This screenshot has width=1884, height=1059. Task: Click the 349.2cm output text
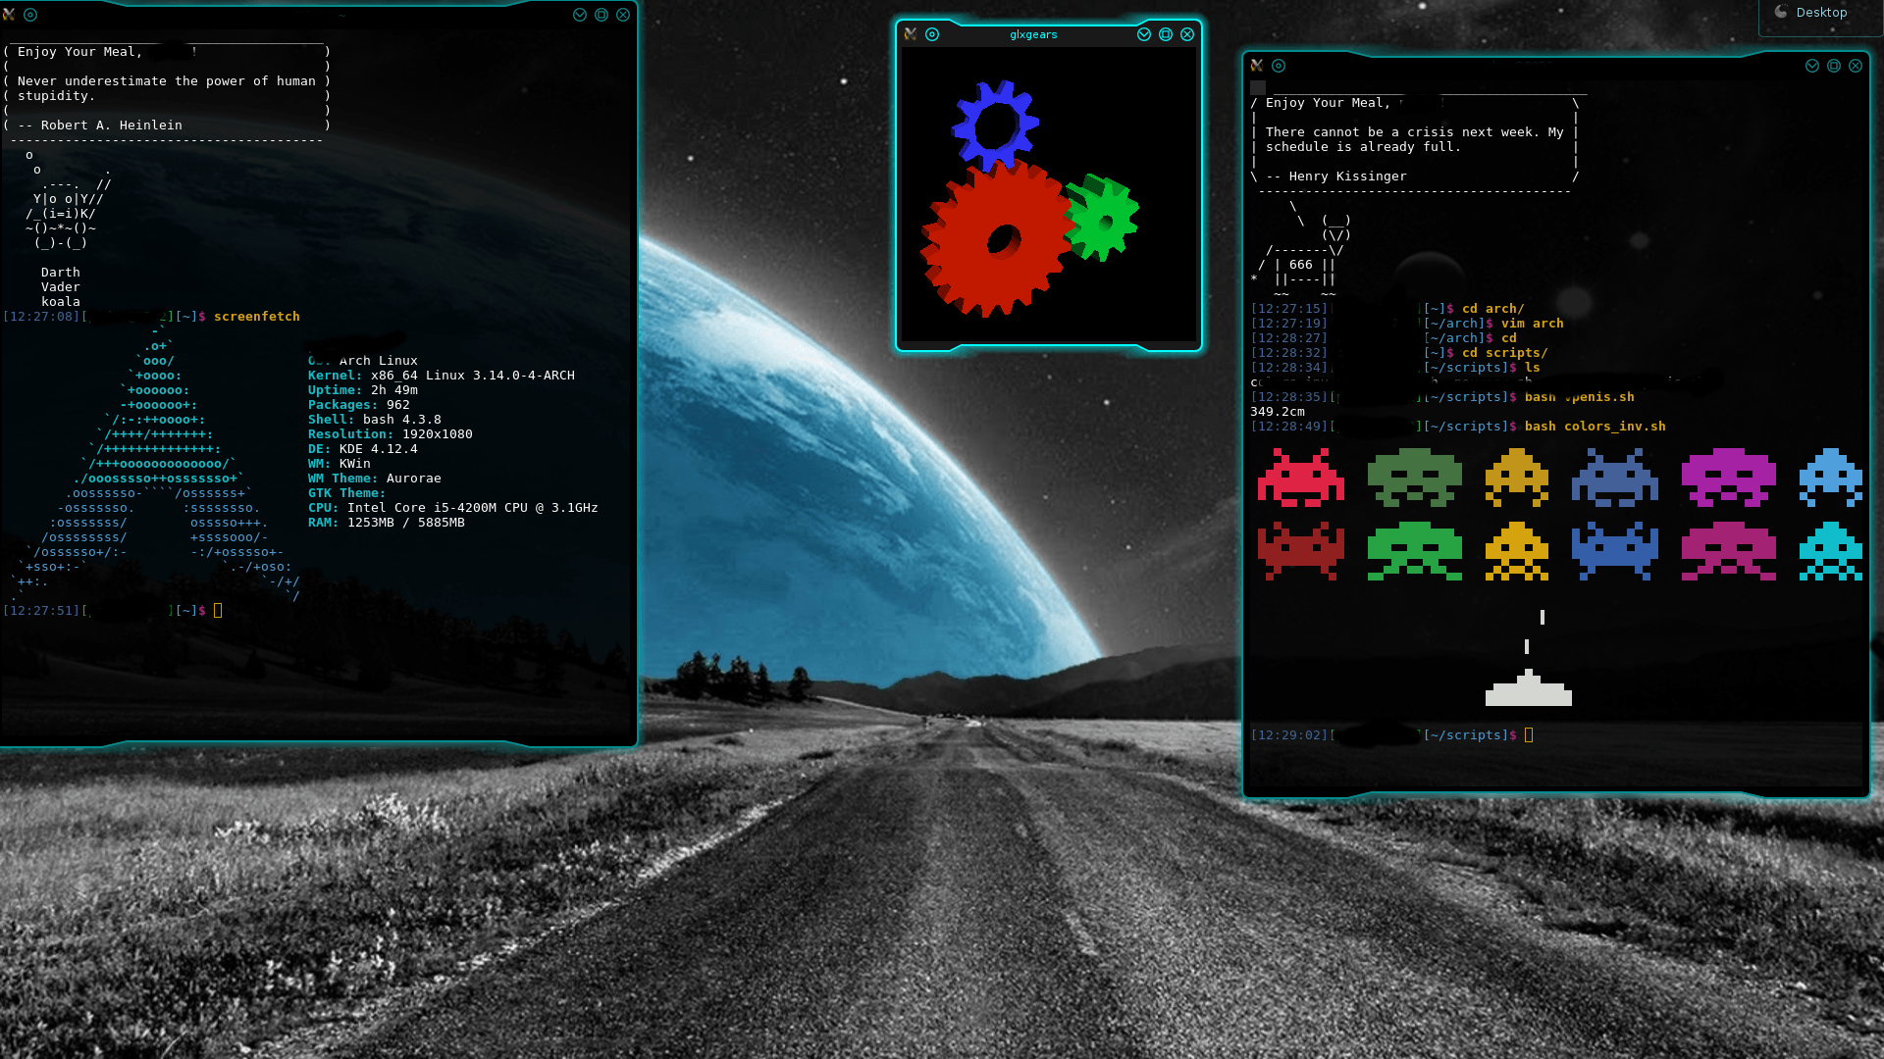[1278, 412]
